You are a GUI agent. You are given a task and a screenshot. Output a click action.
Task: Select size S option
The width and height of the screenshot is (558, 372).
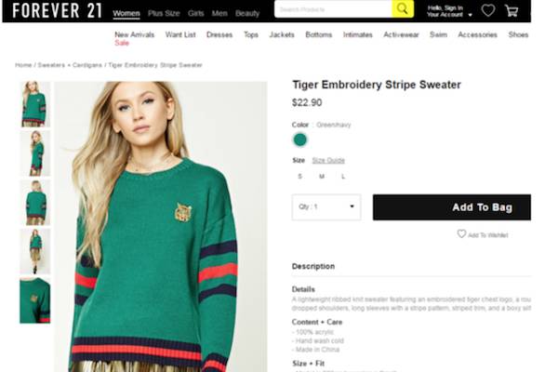[x=300, y=176]
